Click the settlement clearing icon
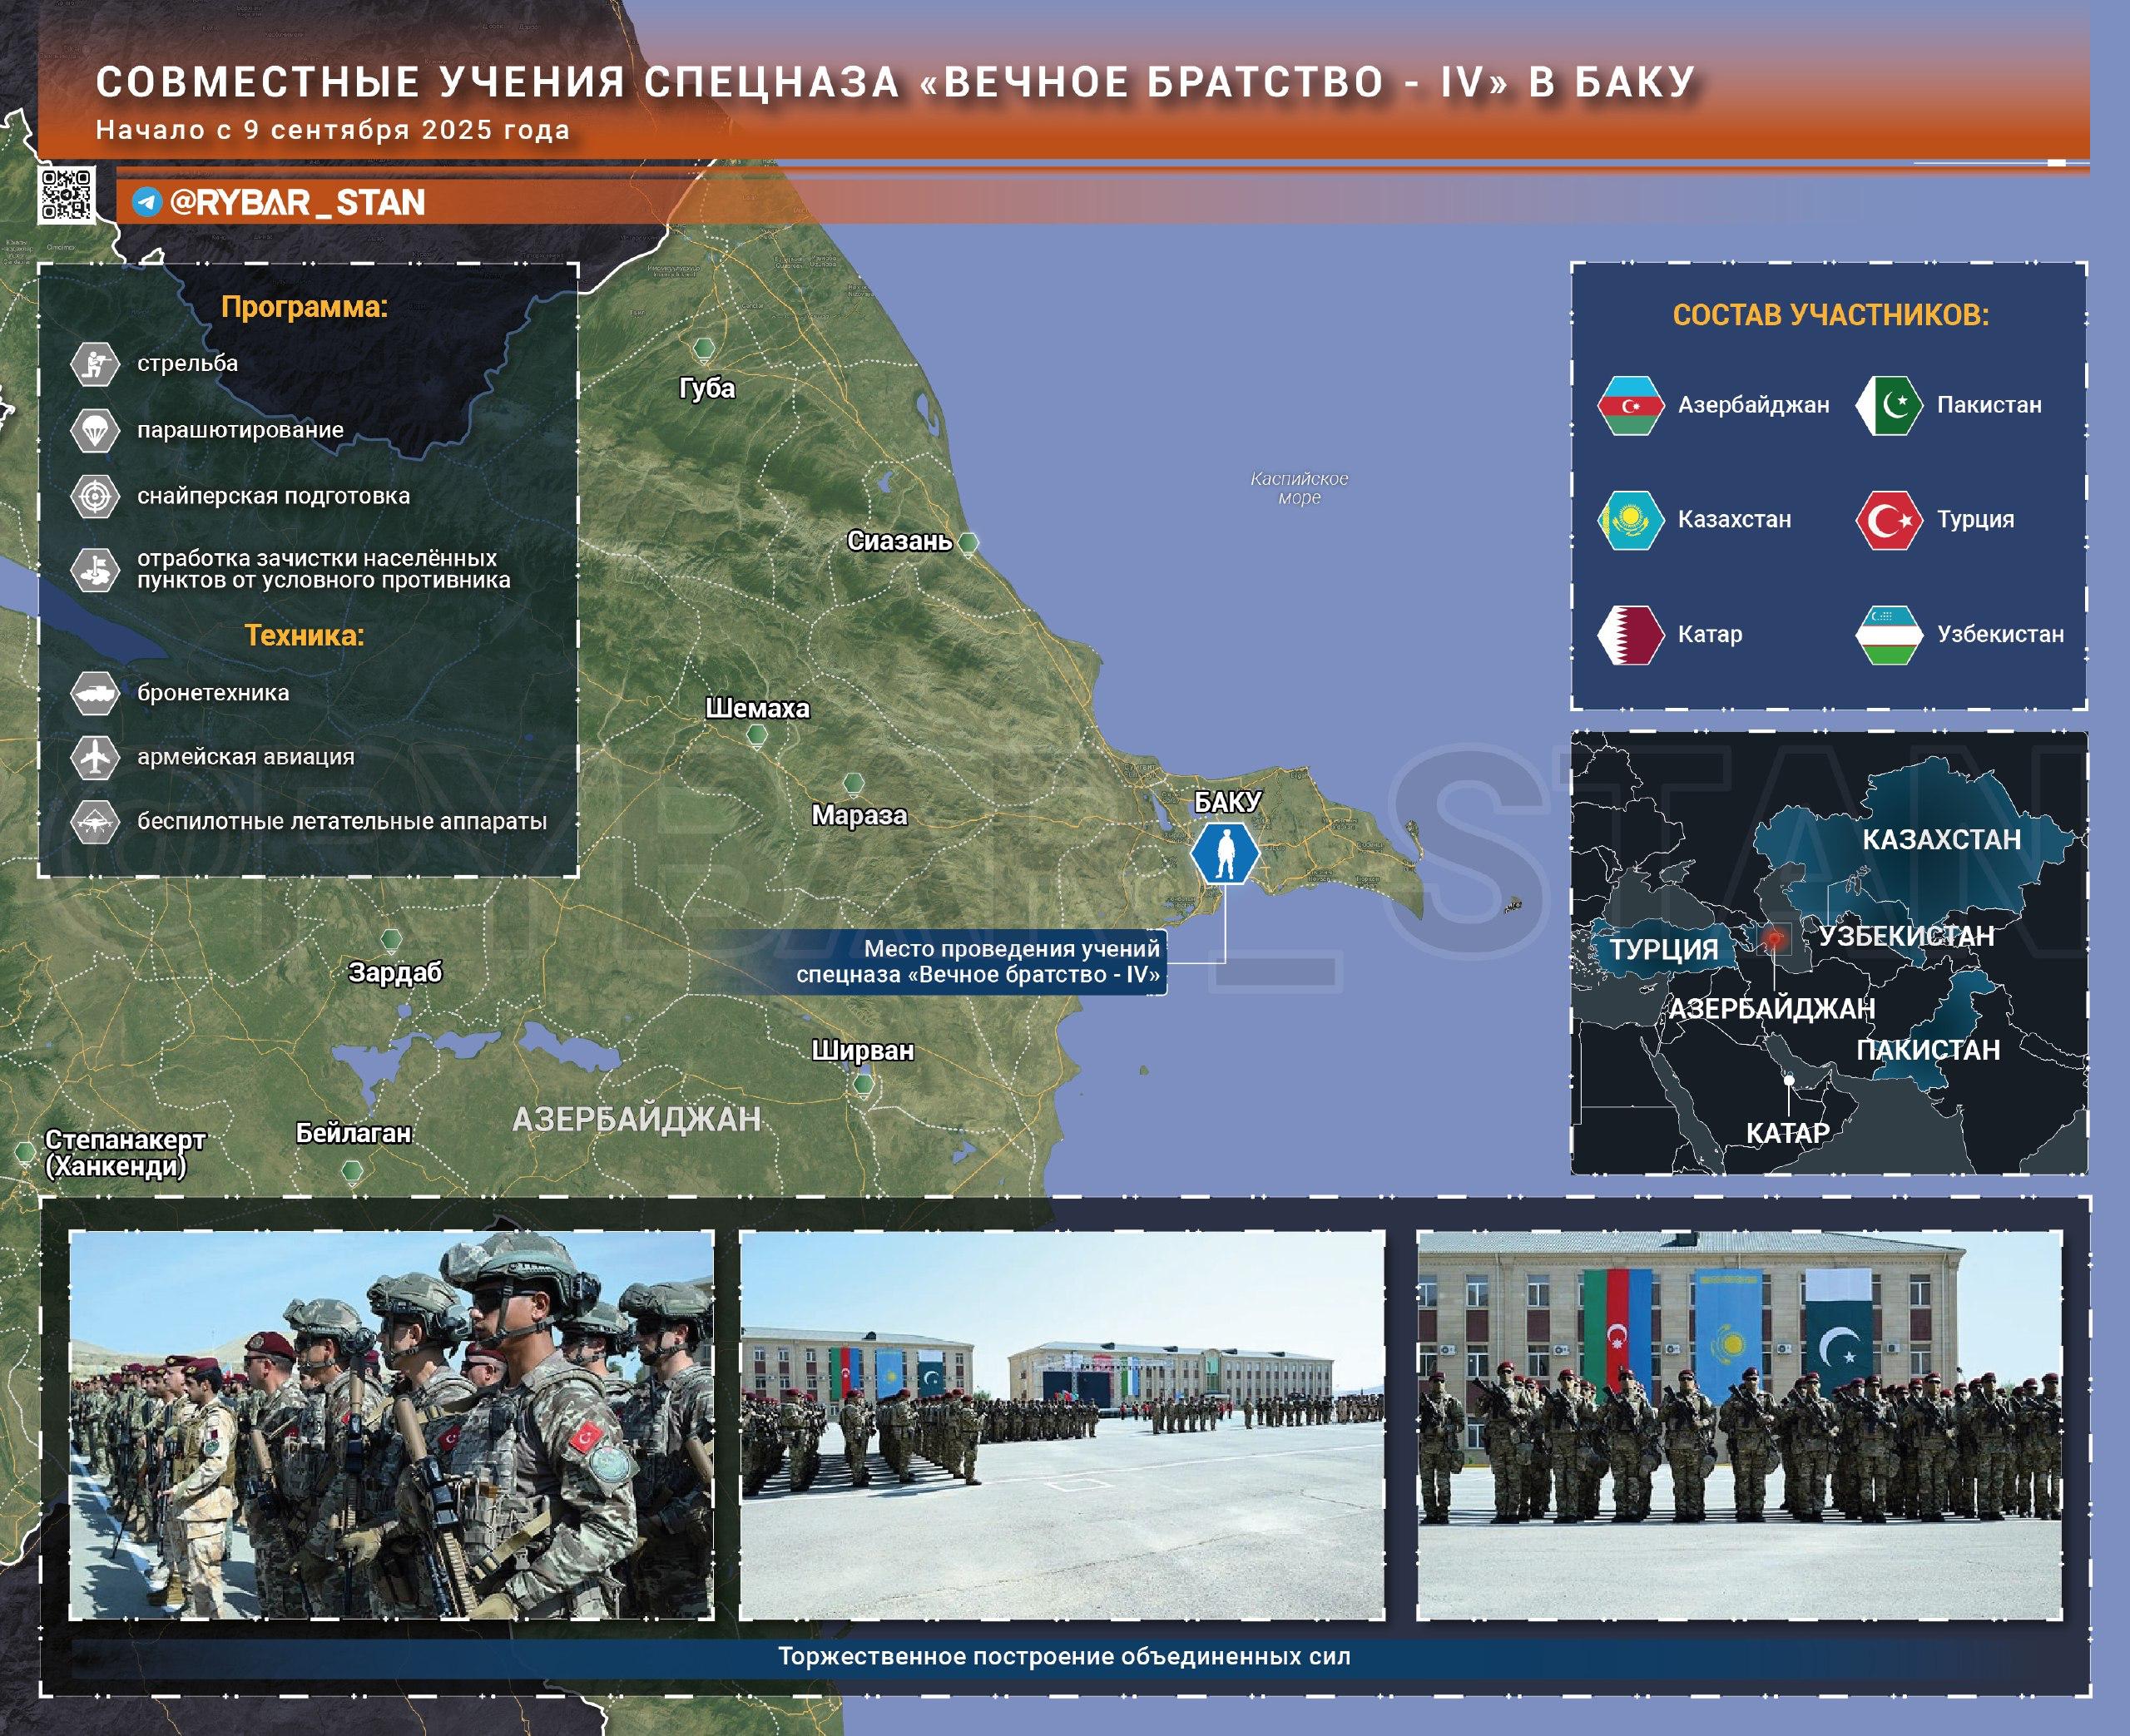 click(95, 569)
